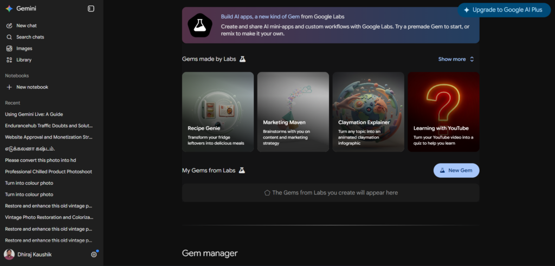
Task: Open New chat from sidebar
Action: tap(51, 26)
